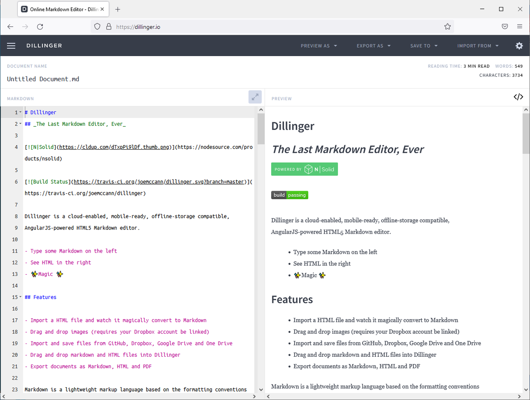
Task: Click the Dillinger logo text in header
Action: [x=44, y=46]
